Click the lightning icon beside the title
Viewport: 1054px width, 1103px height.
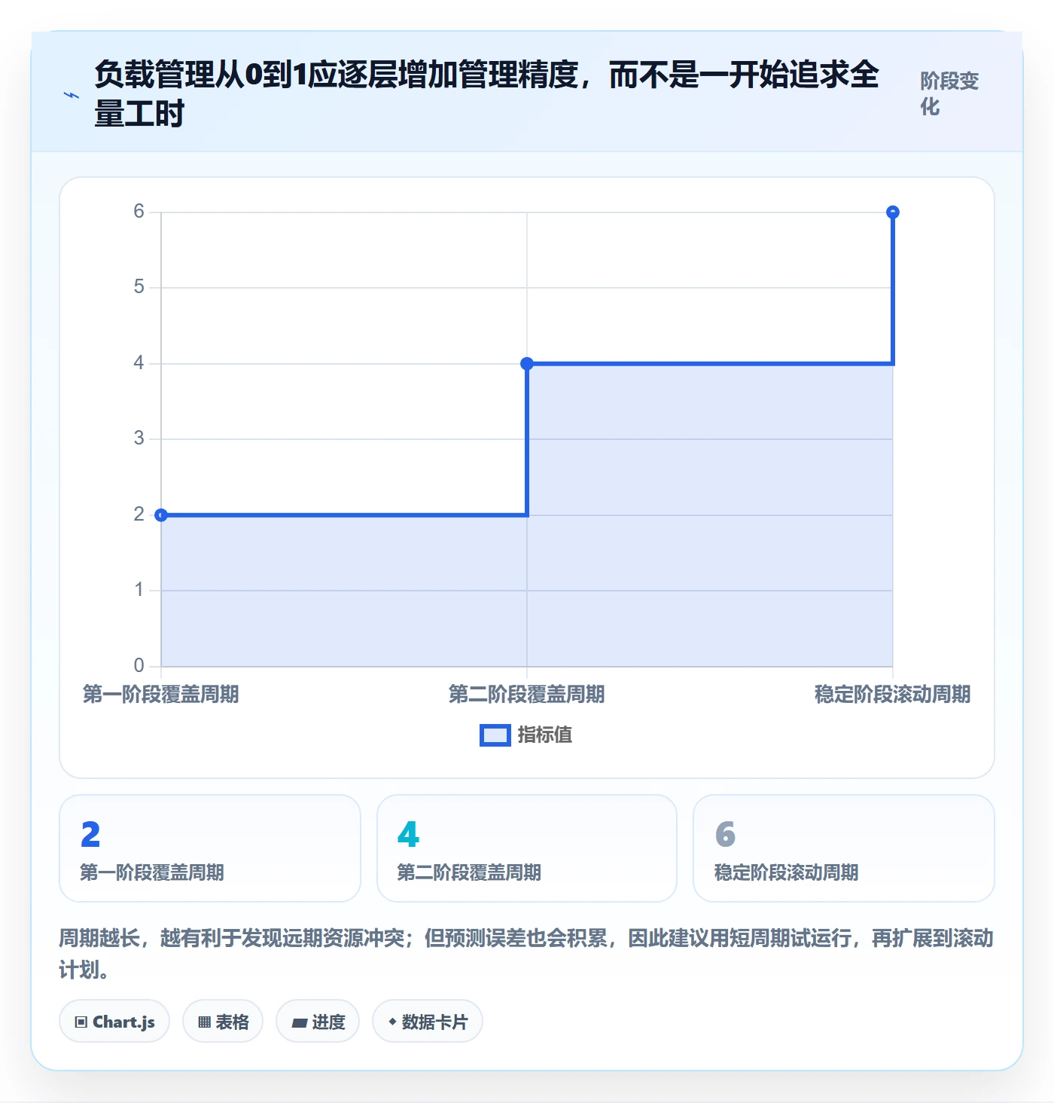(72, 95)
